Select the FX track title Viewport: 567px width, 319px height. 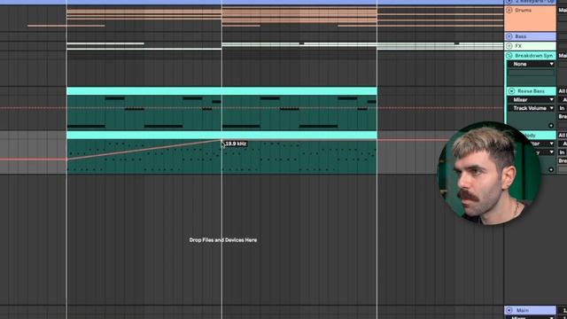(x=518, y=46)
